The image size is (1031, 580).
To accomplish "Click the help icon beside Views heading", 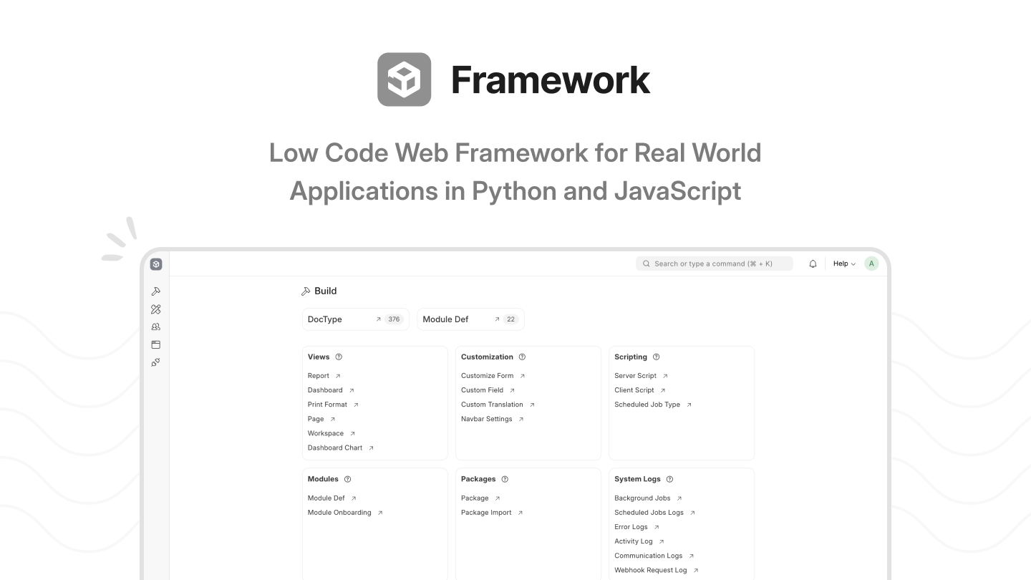I will [339, 357].
